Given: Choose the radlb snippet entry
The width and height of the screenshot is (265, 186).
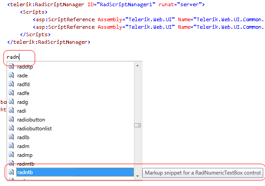Looking at the screenshot, I should pos(23,137).
